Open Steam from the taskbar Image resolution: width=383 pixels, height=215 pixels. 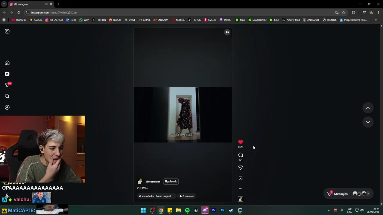click(x=231, y=211)
